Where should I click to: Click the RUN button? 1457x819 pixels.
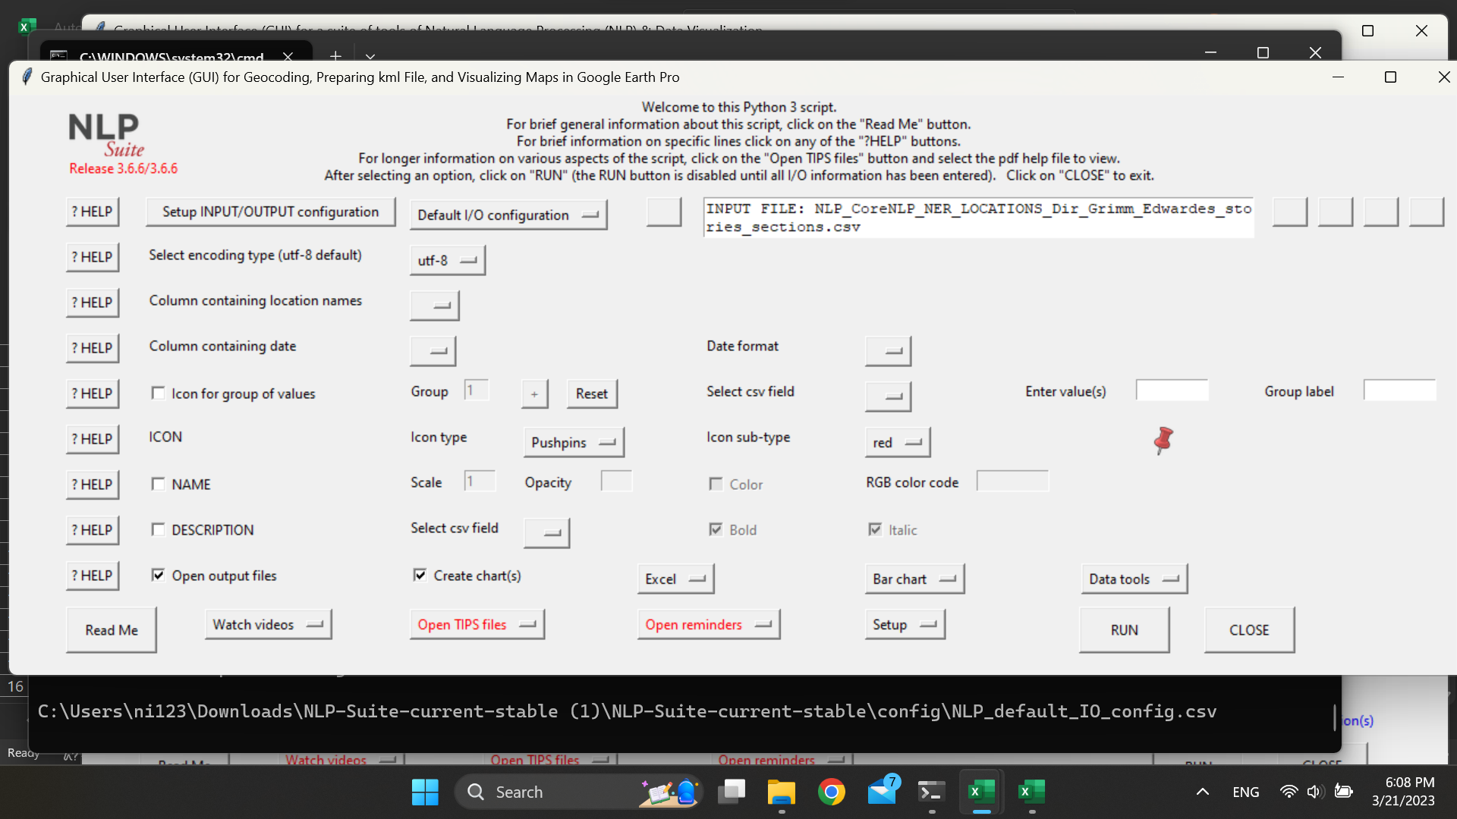[1124, 629]
